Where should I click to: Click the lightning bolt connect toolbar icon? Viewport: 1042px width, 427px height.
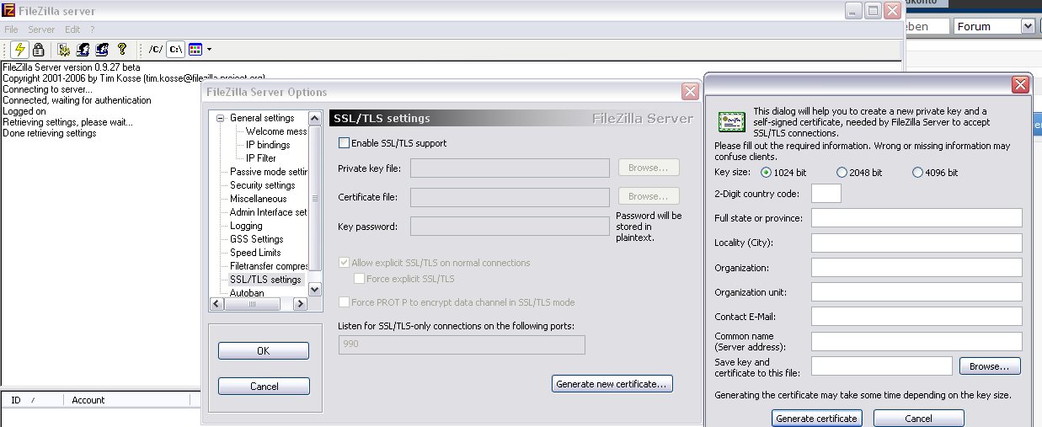[21, 49]
